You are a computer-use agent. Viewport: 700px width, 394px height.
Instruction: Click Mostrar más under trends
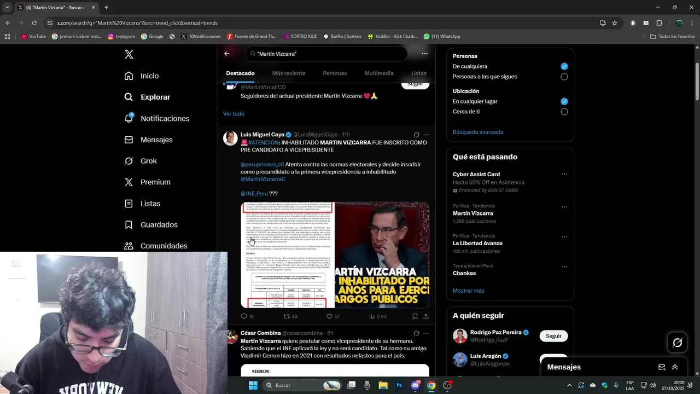tap(468, 291)
